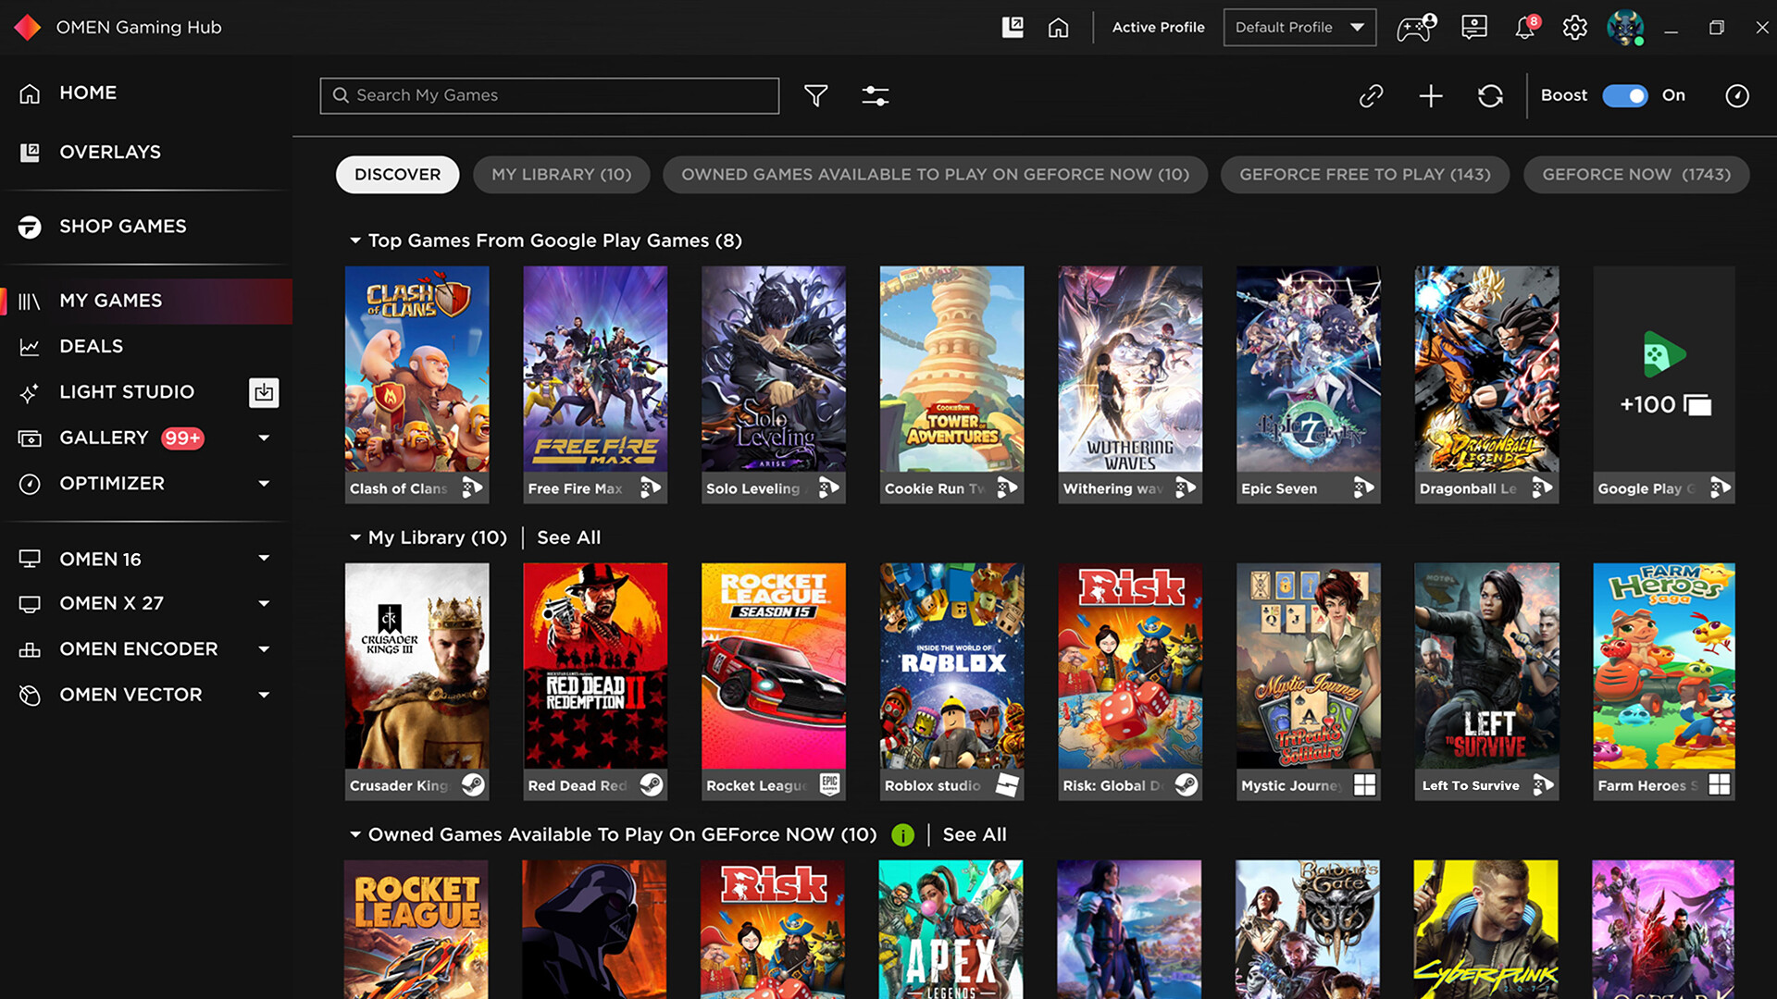Open the +100 Google Play Games tile
1777x999 pixels.
1664,385
